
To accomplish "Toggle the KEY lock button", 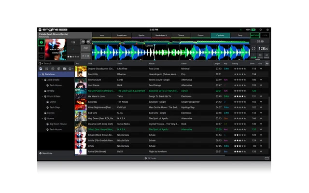I will click(x=253, y=56).
